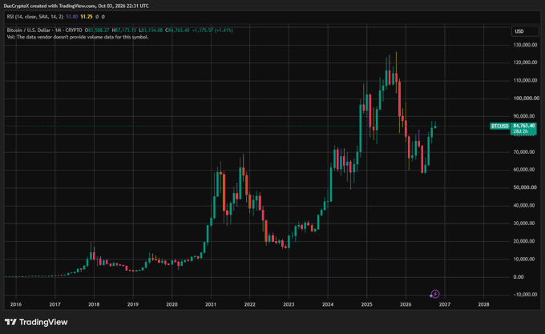Click the 70,000.00 price axis label
545x334 pixels.
(524, 151)
